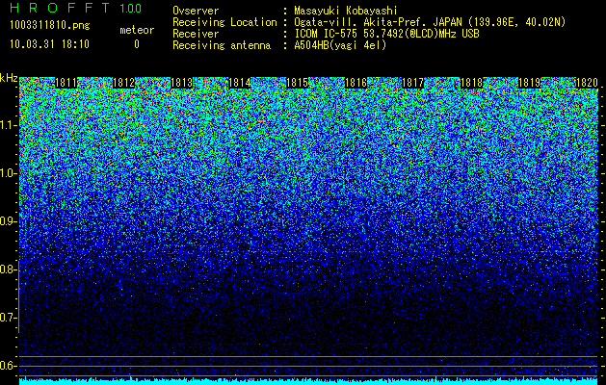Screen dimensions: 606x385
Task: Click the 0.6 frequency axis label
Action: (x=8, y=366)
